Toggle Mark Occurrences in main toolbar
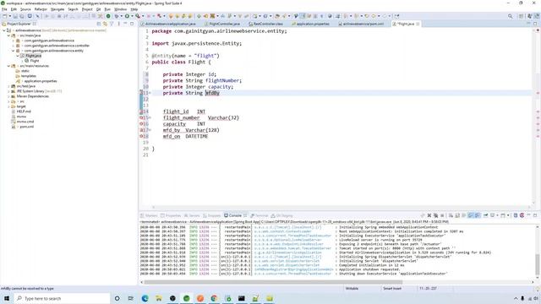This screenshot has width=541, height=304. pyautogui.click(x=303, y=16)
